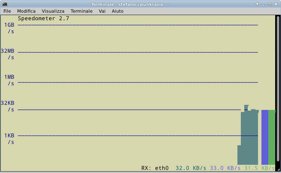The width and height of the screenshot is (281, 173).
Task: Click the terminal window icon in title bar
Action: click(5, 4)
